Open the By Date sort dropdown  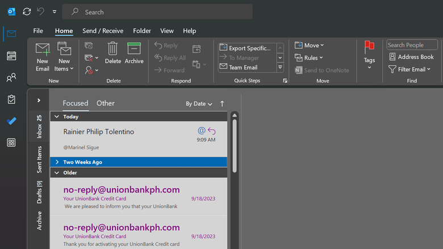pyautogui.click(x=199, y=104)
